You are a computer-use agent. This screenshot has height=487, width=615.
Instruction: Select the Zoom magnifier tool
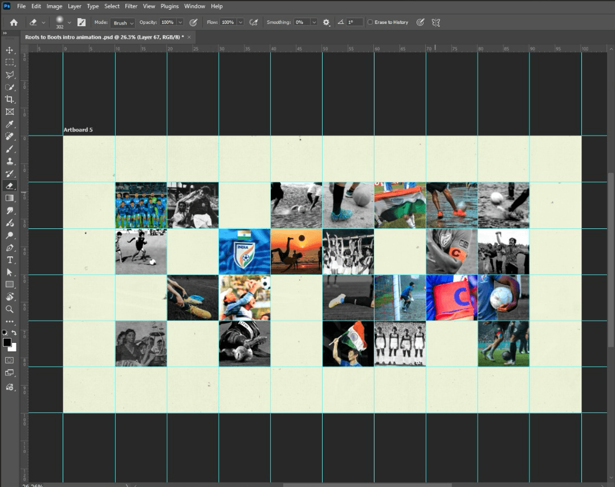10,309
